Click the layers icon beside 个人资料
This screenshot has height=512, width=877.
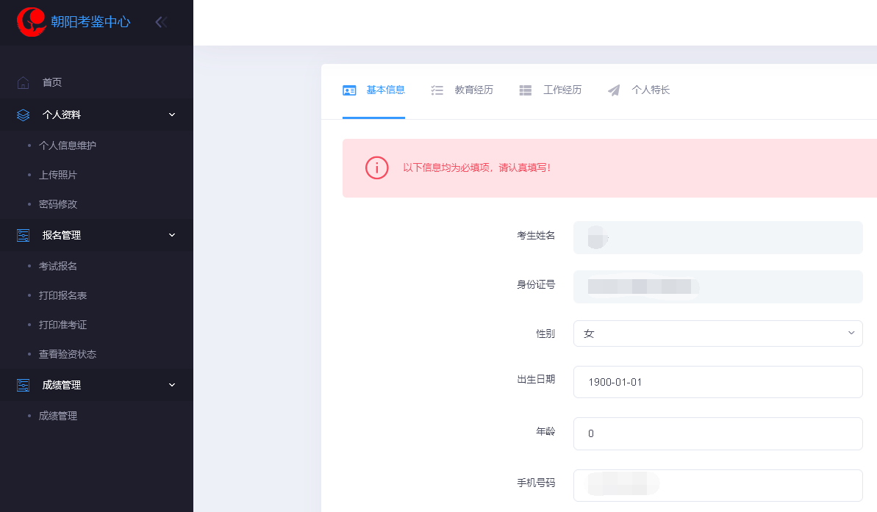point(24,115)
